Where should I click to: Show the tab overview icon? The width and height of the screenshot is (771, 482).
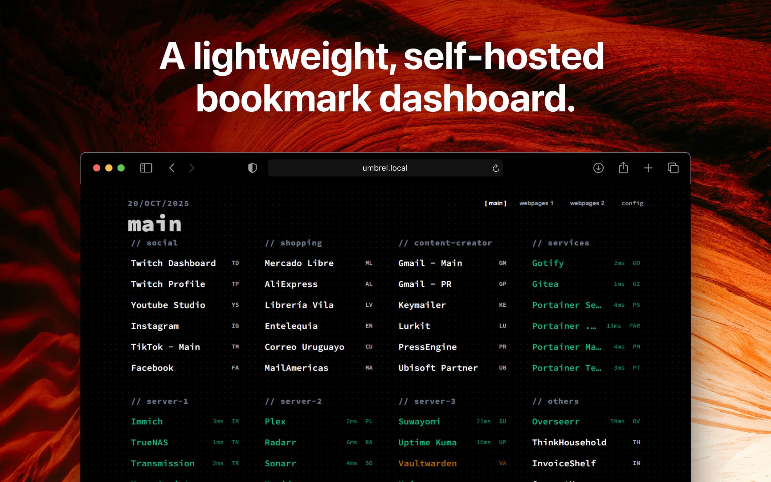674,168
